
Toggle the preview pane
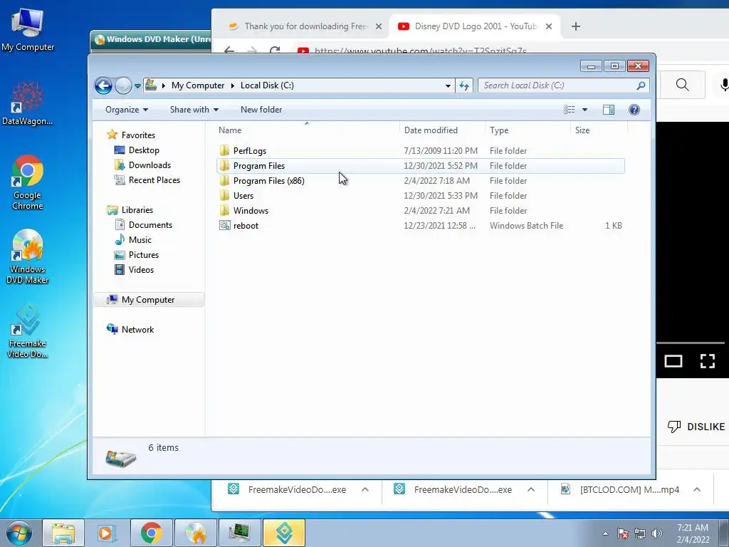click(609, 110)
